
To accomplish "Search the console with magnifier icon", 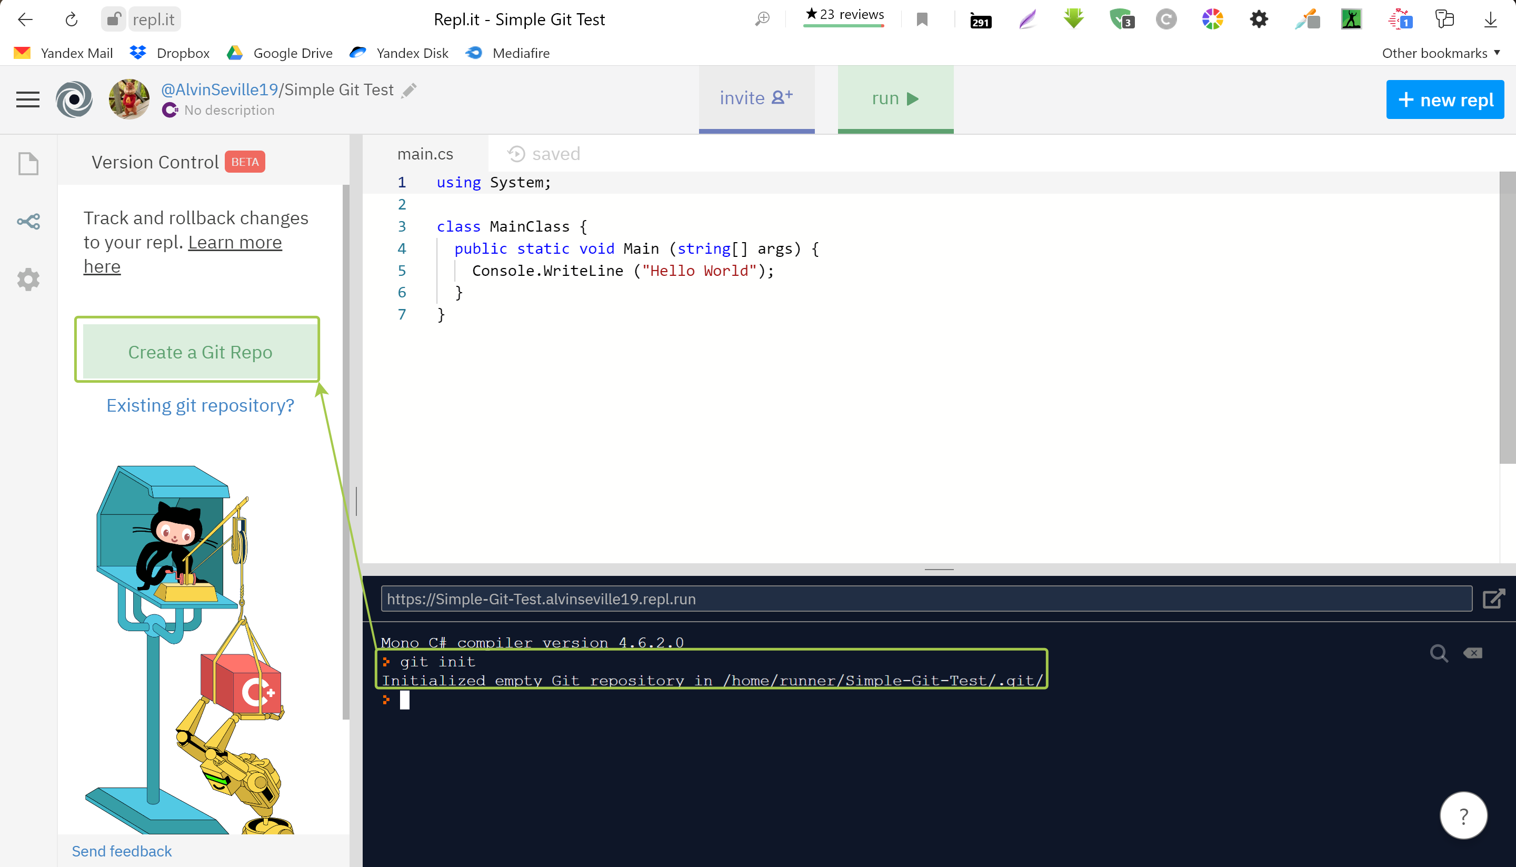I will click(1439, 653).
